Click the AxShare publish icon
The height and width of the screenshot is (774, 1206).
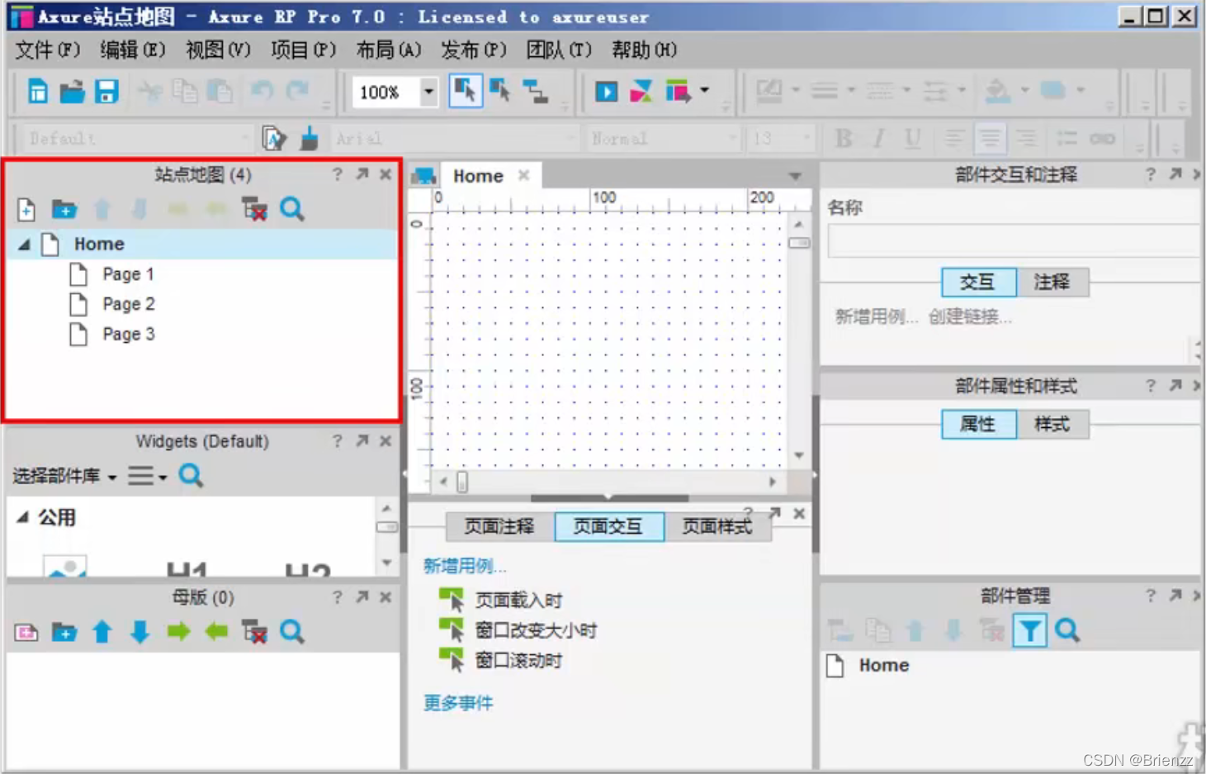pos(641,92)
